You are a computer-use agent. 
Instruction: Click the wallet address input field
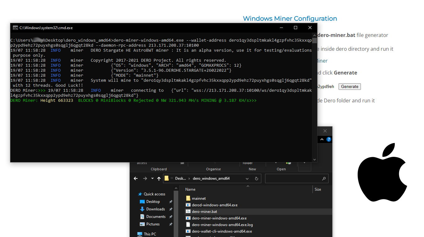click(326, 87)
